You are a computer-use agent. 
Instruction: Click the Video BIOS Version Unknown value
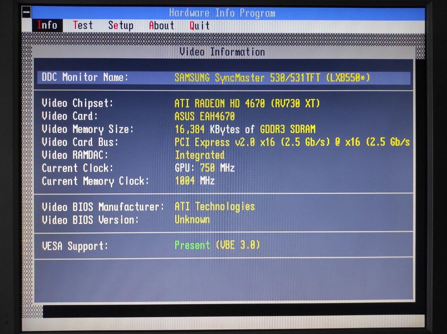click(x=192, y=220)
